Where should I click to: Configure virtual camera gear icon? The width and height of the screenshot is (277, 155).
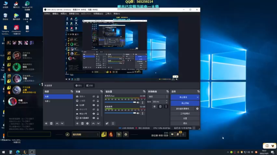(197, 109)
